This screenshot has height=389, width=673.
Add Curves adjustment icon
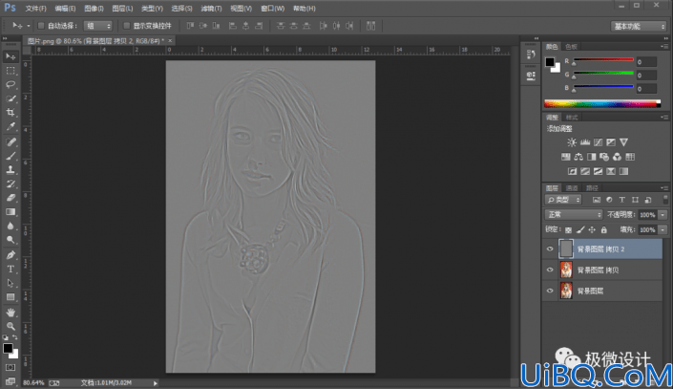click(598, 142)
